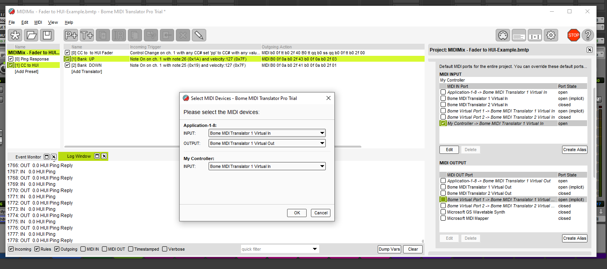Viewport: 607px width, 269px height.
Task: Click the open project folder icon
Action: pos(31,35)
